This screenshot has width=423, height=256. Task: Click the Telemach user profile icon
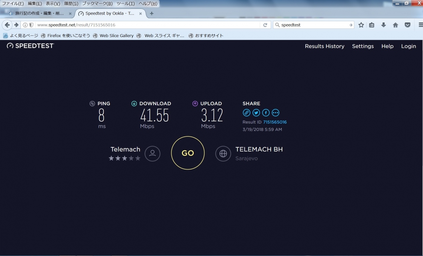point(152,154)
